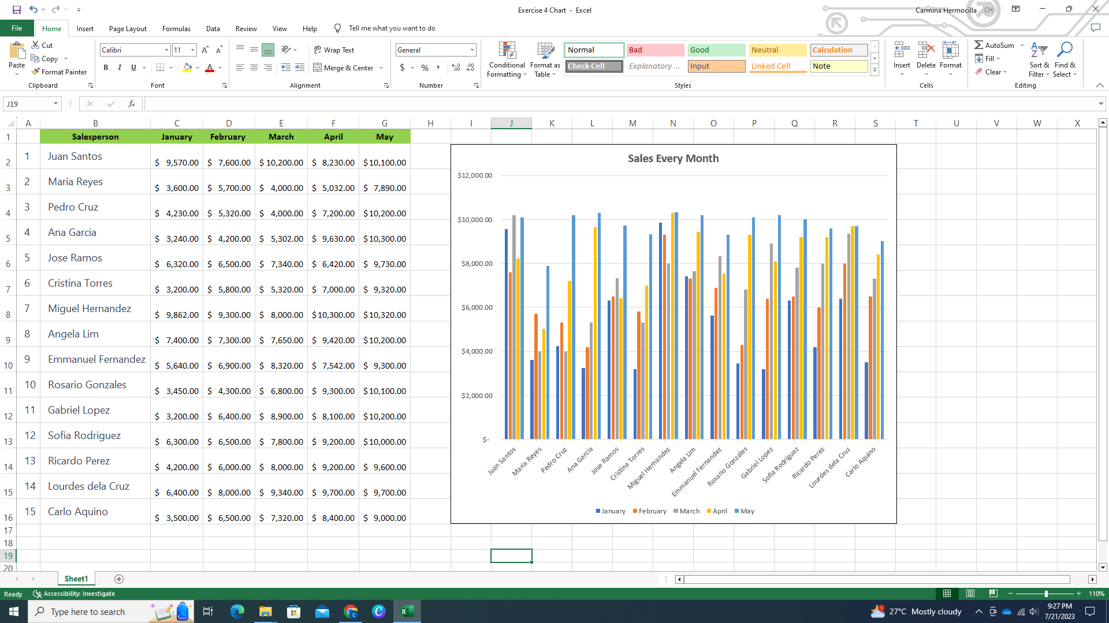Viewport: 1109px width, 623px height.
Task: Click Accessibility: Investigate in status bar
Action: tap(74, 594)
